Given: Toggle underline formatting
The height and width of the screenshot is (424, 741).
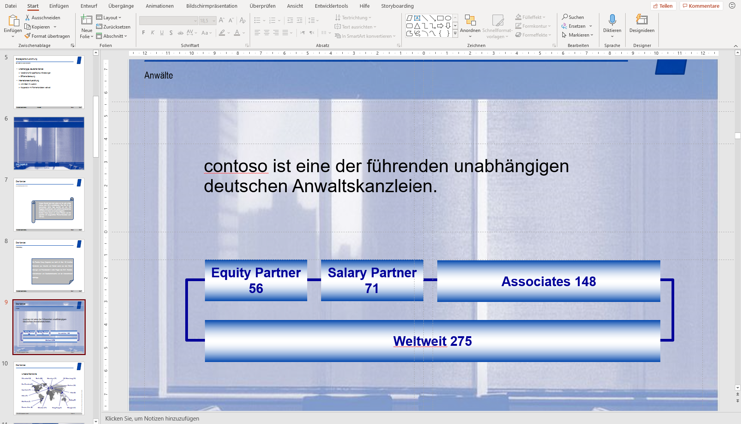Looking at the screenshot, I should [162, 33].
